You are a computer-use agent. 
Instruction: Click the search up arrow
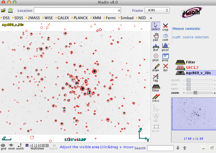tap(185, 148)
